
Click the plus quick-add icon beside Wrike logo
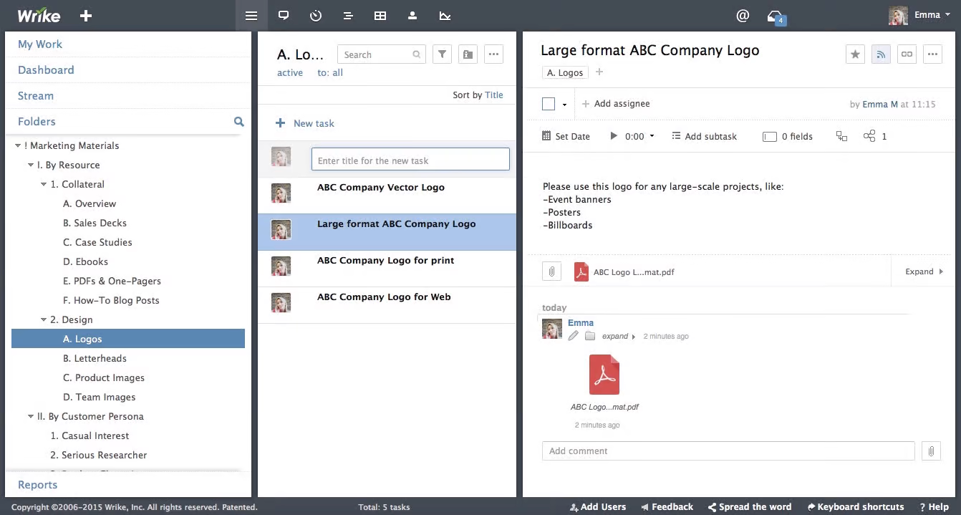[86, 15]
